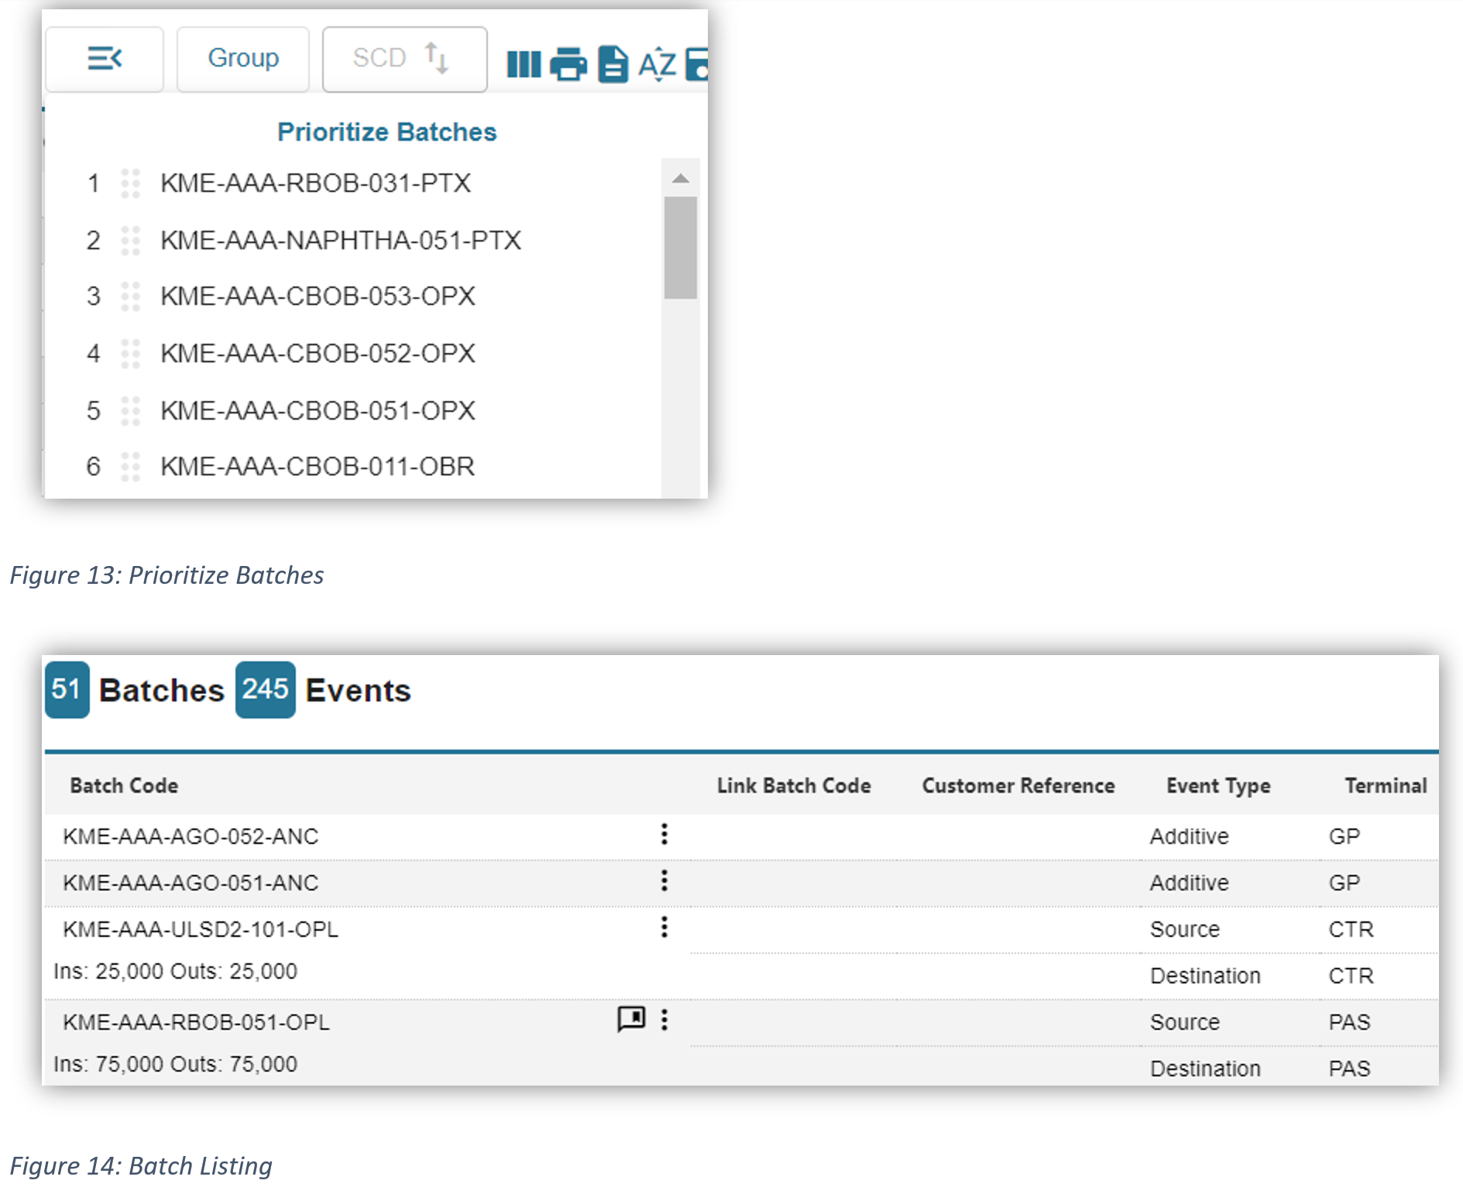Image resolution: width=1463 pixels, height=1187 pixels.
Task: Open kebab menu for KME-AAA-ULSD2-101-OPL
Action: (x=664, y=927)
